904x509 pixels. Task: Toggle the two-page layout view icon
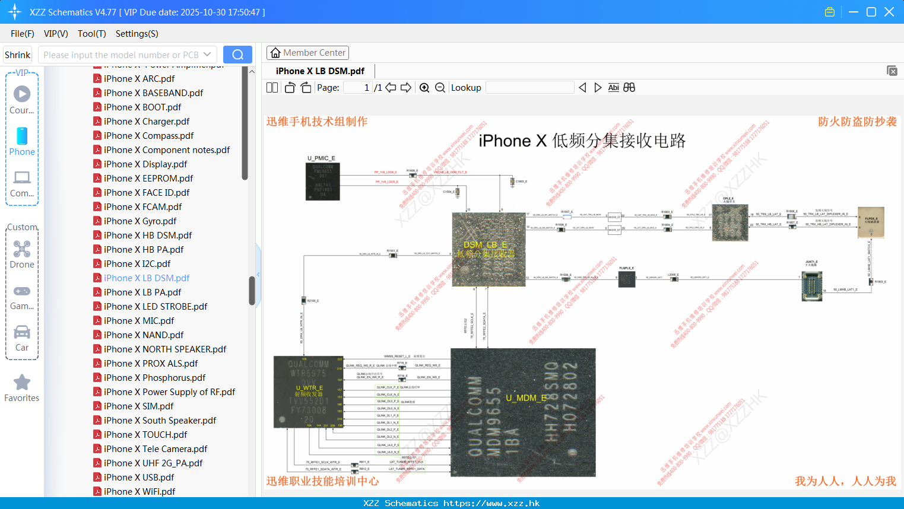coord(272,88)
